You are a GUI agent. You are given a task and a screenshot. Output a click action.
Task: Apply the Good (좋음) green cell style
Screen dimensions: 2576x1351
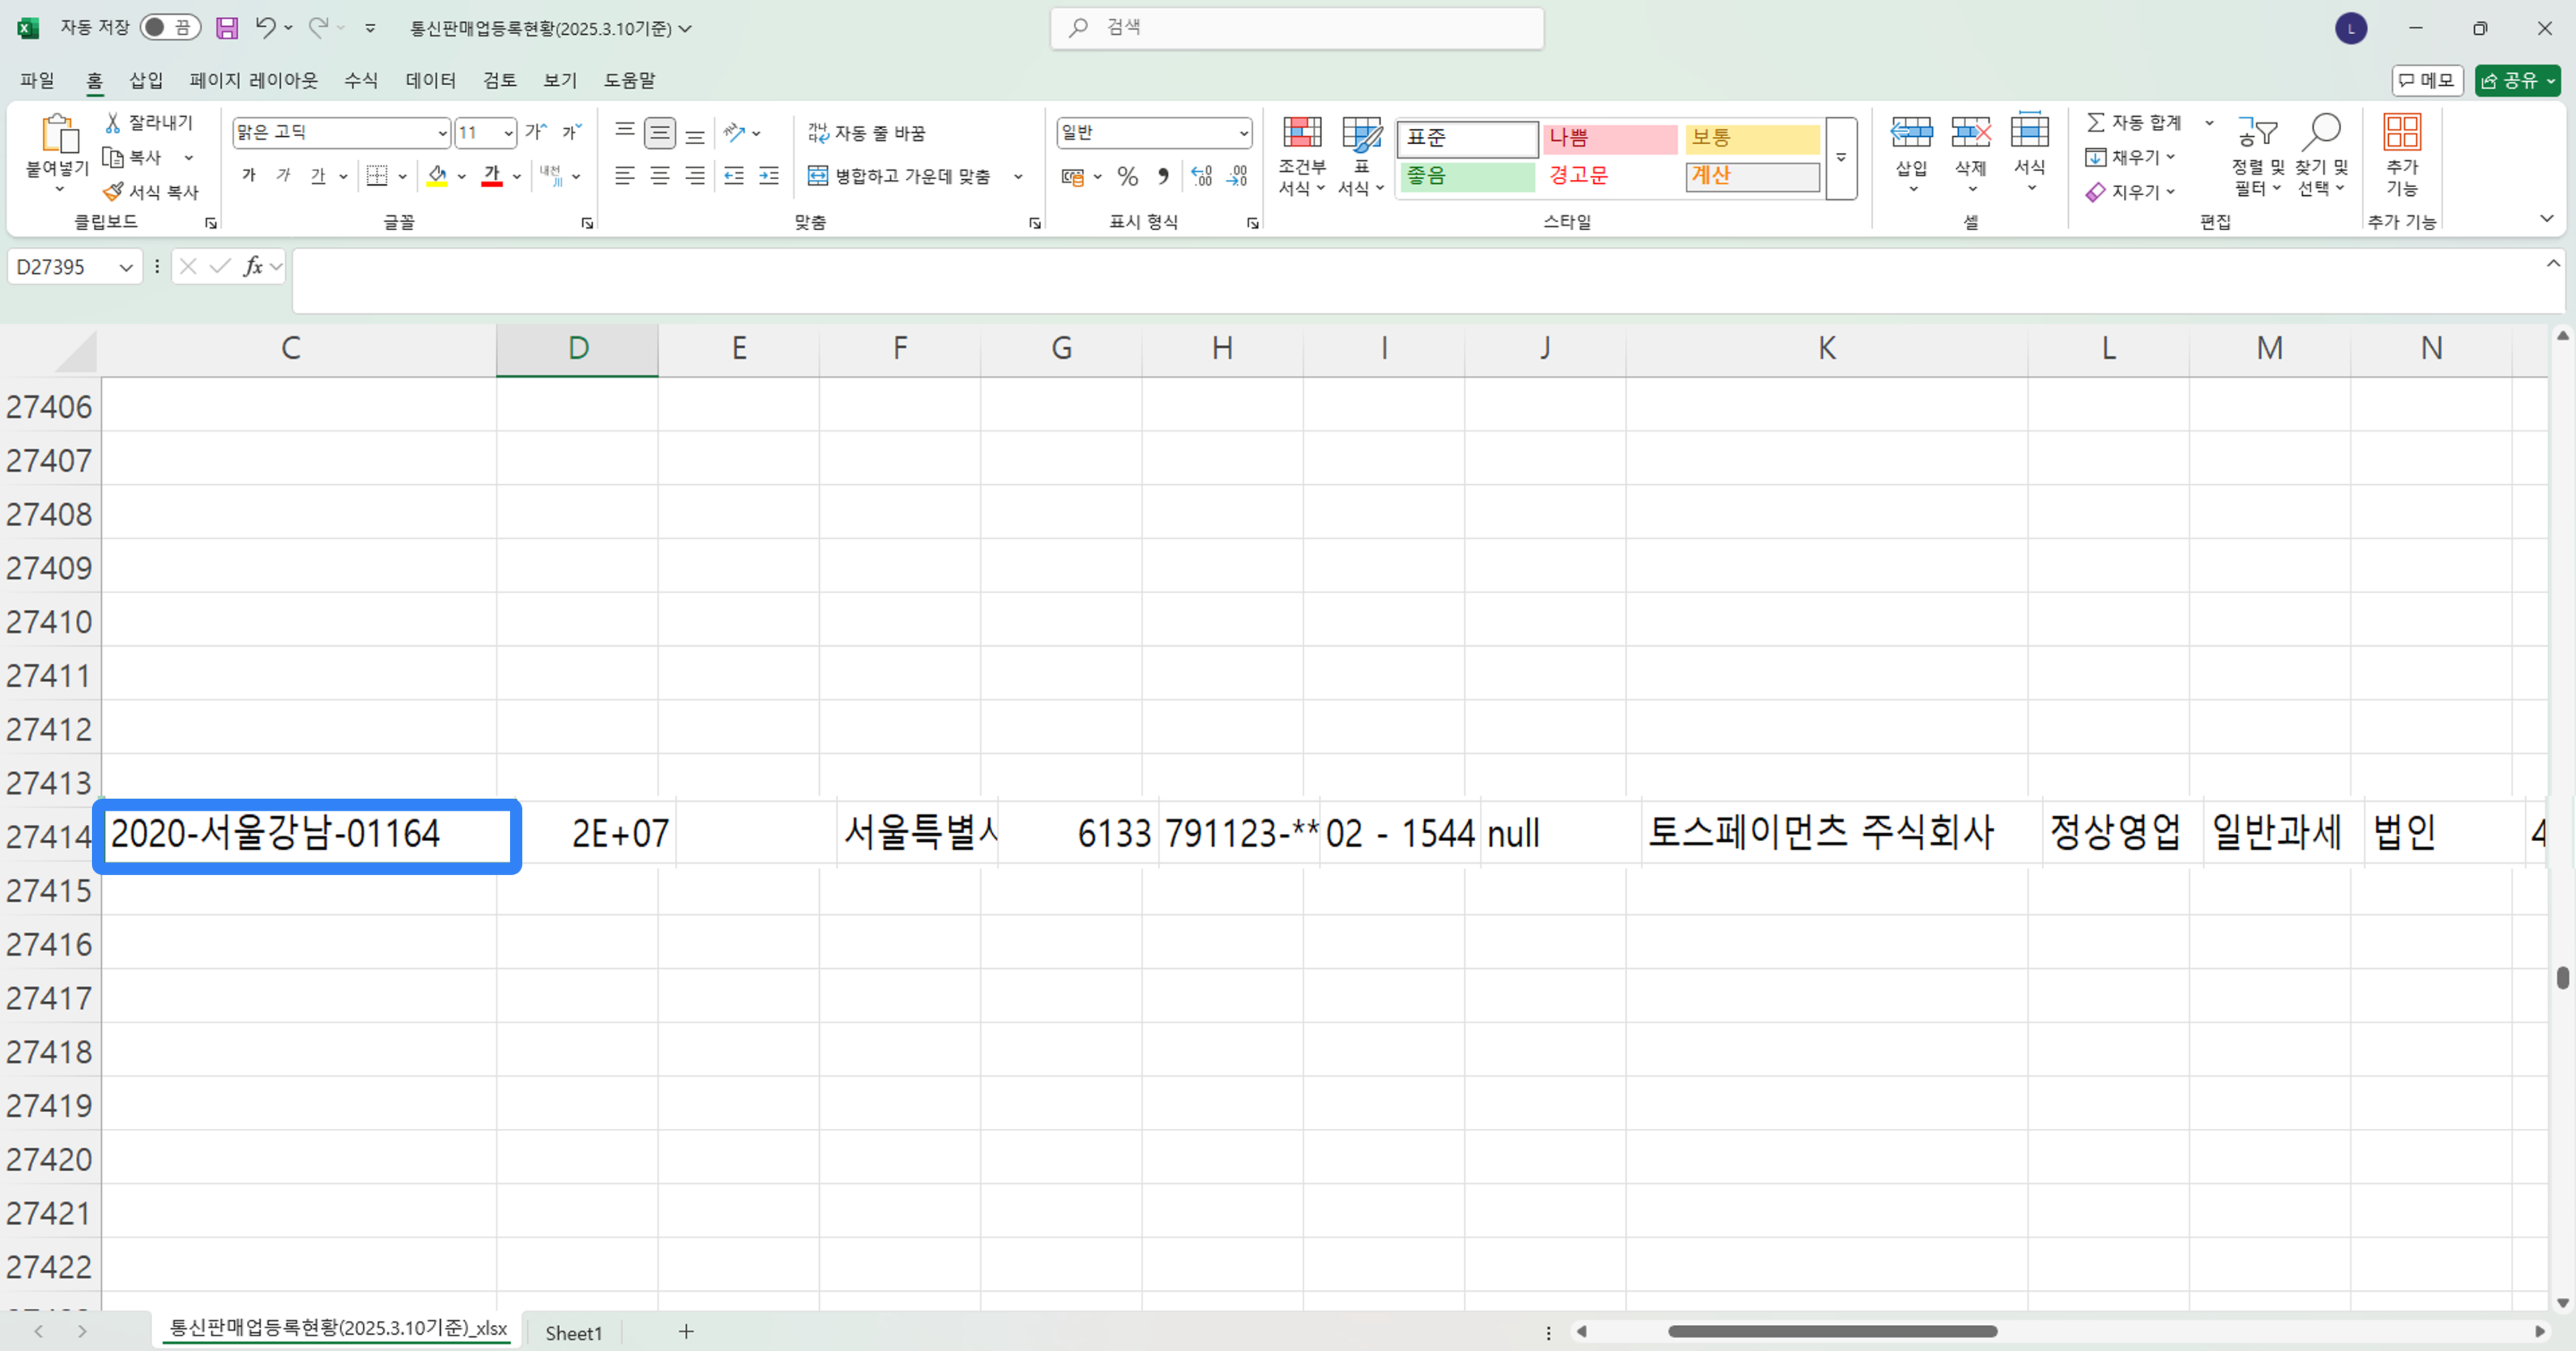click(x=1466, y=177)
